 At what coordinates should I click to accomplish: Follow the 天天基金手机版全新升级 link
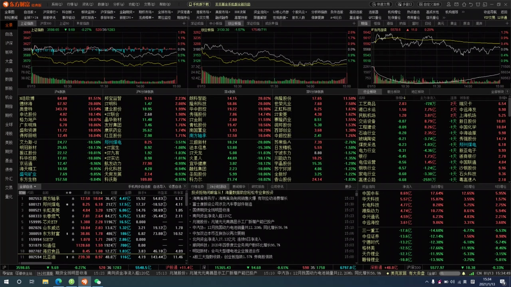(x=233, y=4)
